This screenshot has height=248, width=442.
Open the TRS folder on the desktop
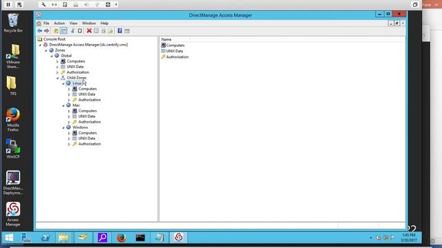click(12, 85)
